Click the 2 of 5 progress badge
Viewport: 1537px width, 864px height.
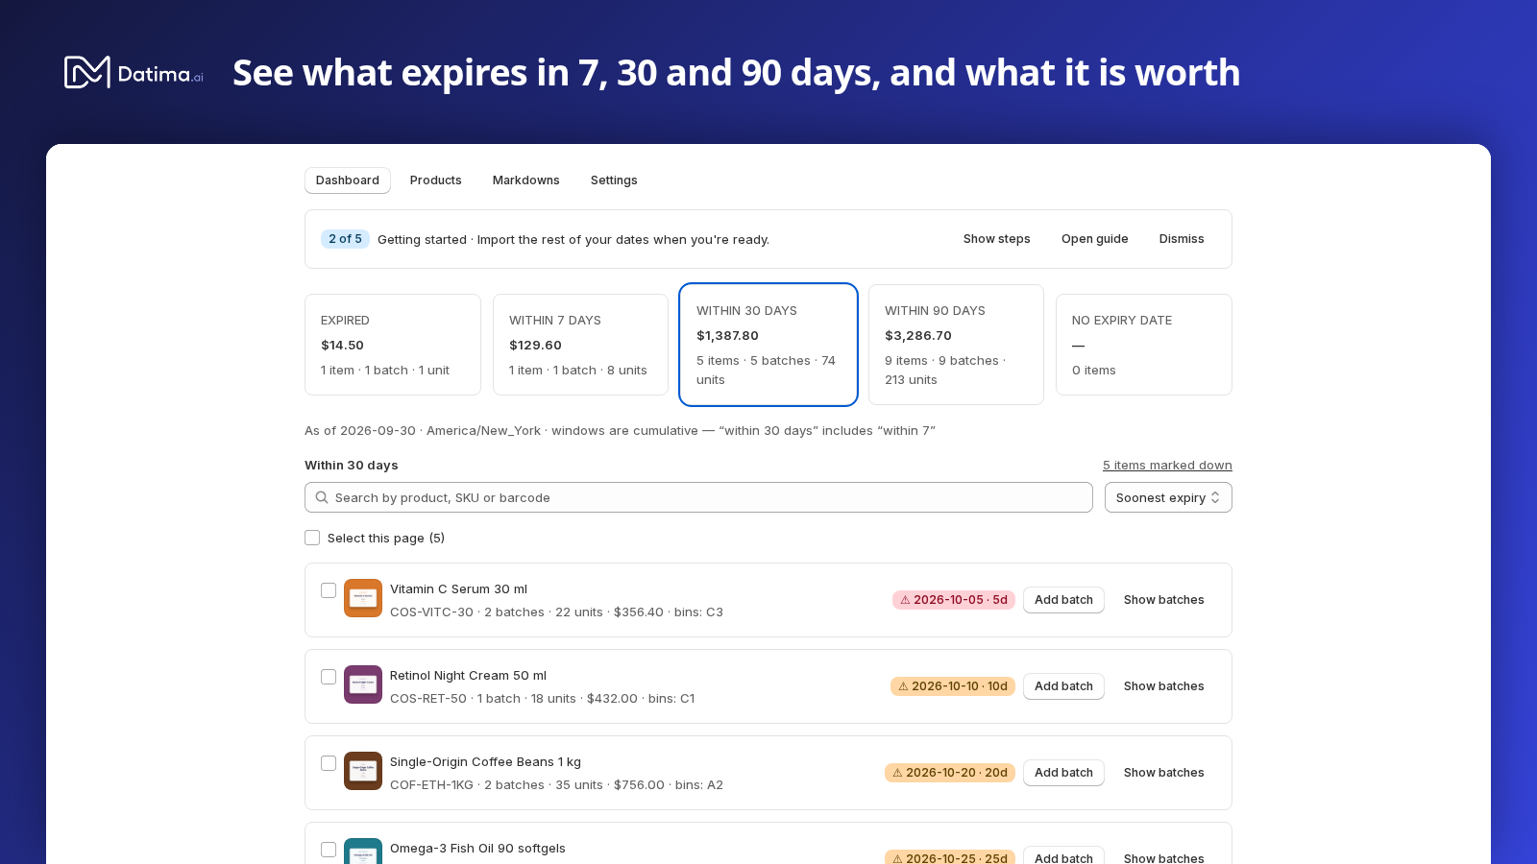(345, 239)
